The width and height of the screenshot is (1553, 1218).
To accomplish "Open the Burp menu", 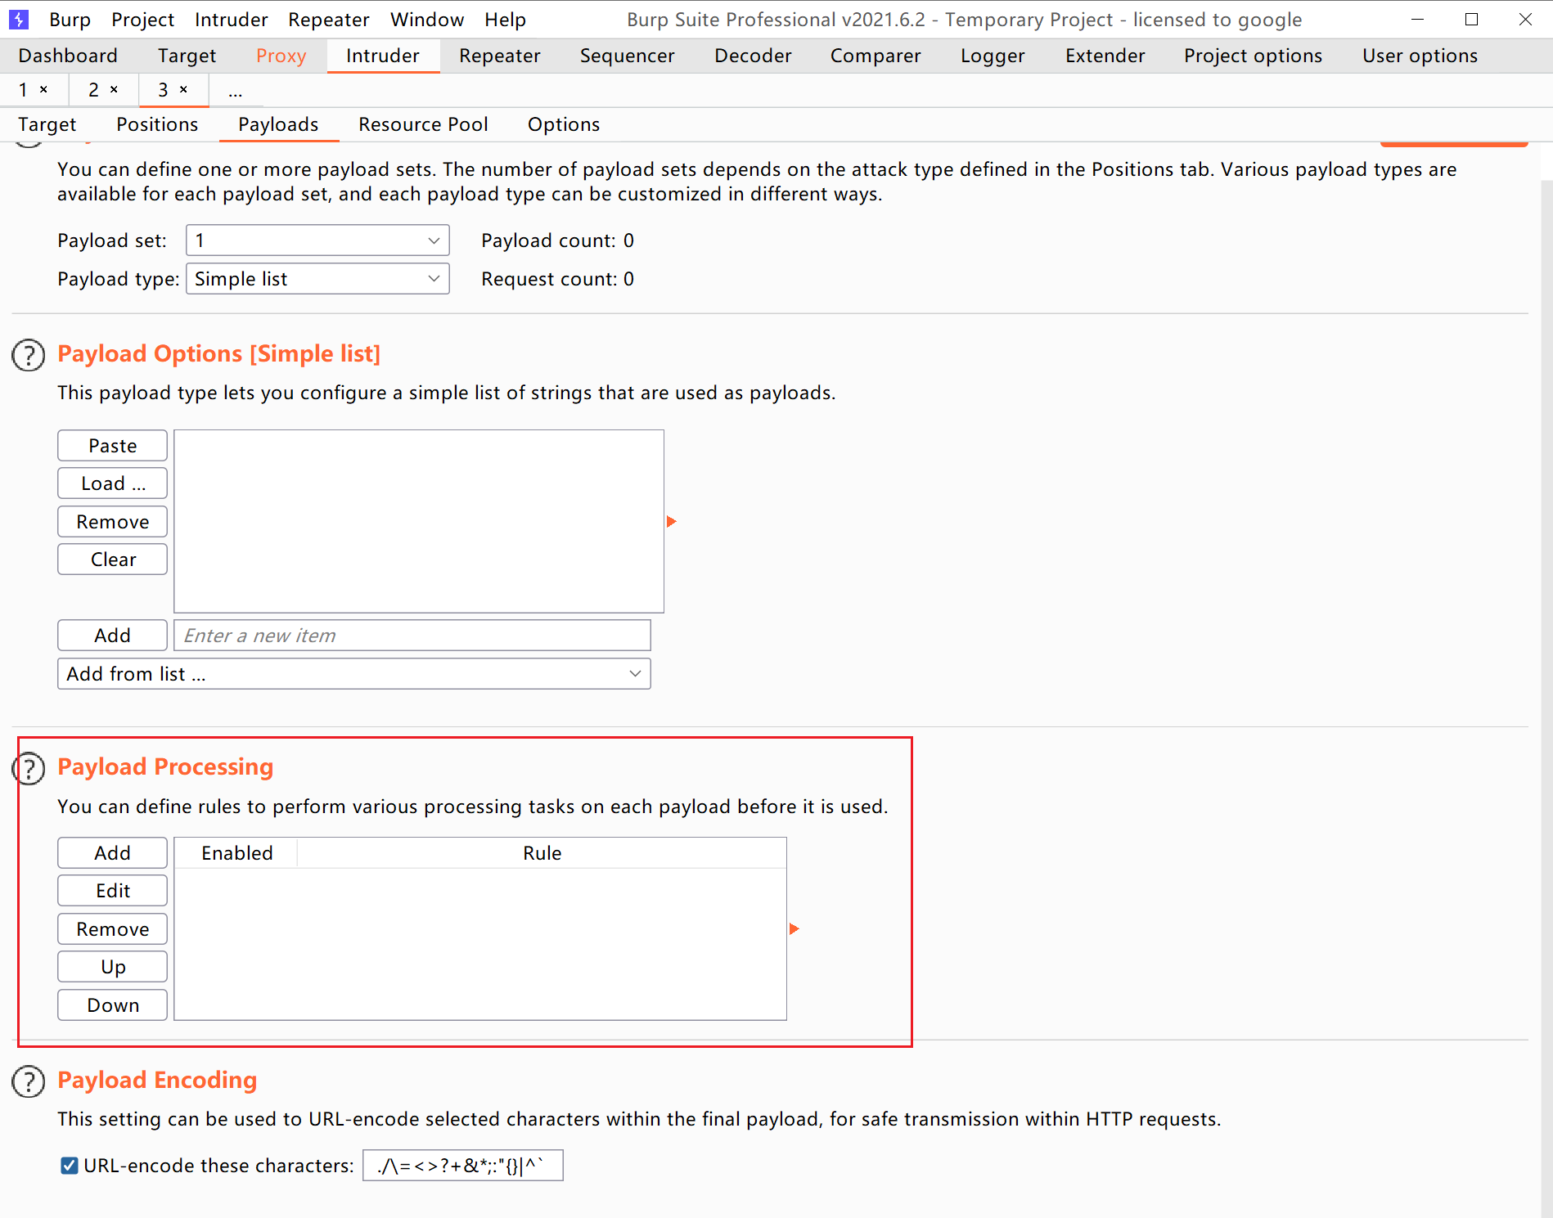I will click(70, 20).
